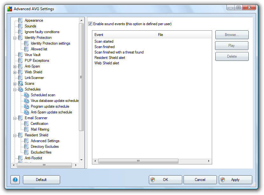This screenshot has height=195, width=264.
Task: Collapse the E-mail Scanner branch
Action: click(15, 118)
